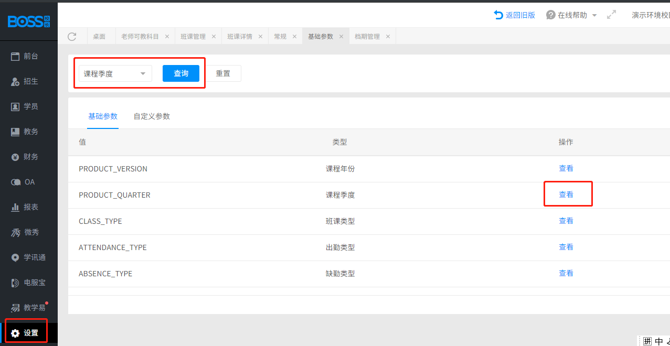
Task: Click the 班课类型 type cell
Action: (340, 221)
